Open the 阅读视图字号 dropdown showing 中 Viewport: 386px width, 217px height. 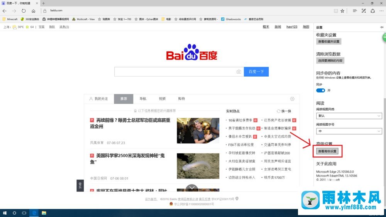click(x=349, y=131)
